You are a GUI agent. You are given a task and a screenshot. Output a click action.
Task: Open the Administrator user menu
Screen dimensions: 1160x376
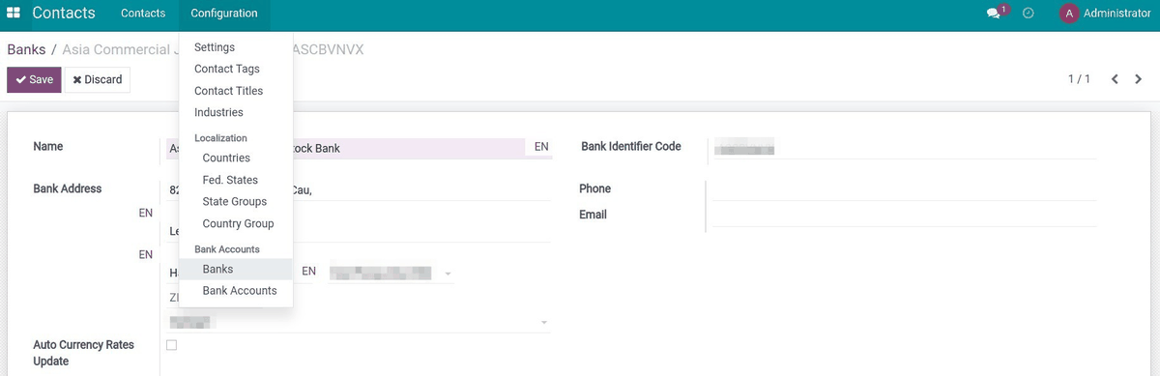click(x=1106, y=14)
